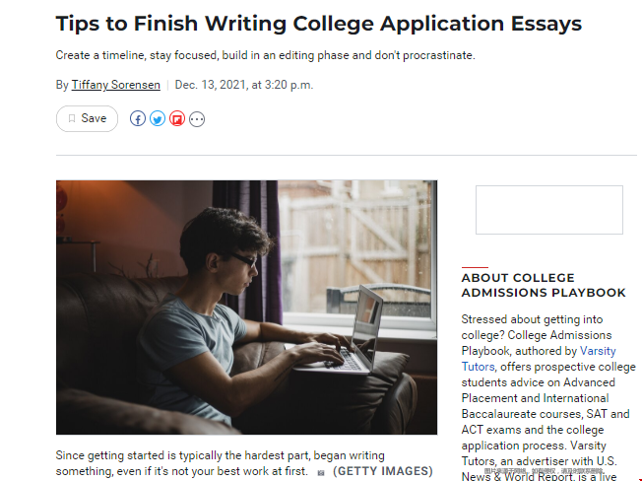This screenshot has width=642, height=481.
Task: Share the article on Twitter
Action: coord(158,119)
